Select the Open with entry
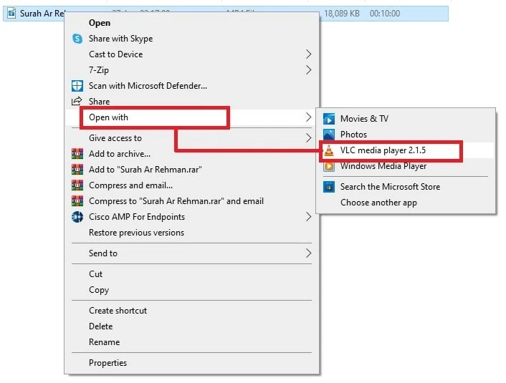Viewport: 506px width, 383px height. pos(191,117)
